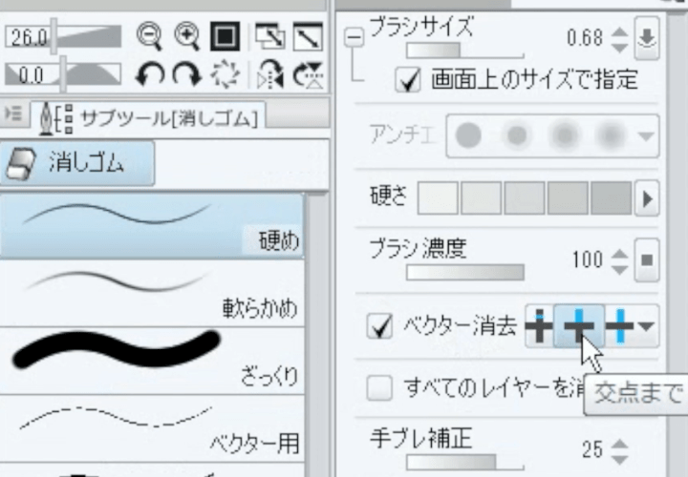The image size is (688, 477).
Task: Select vector erase whole-line mode icon
Action: click(619, 326)
